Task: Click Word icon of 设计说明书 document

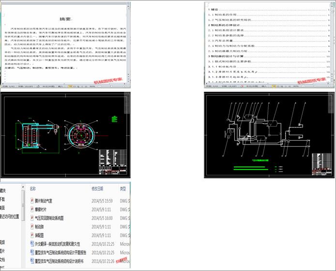Action: tap(32, 261)
